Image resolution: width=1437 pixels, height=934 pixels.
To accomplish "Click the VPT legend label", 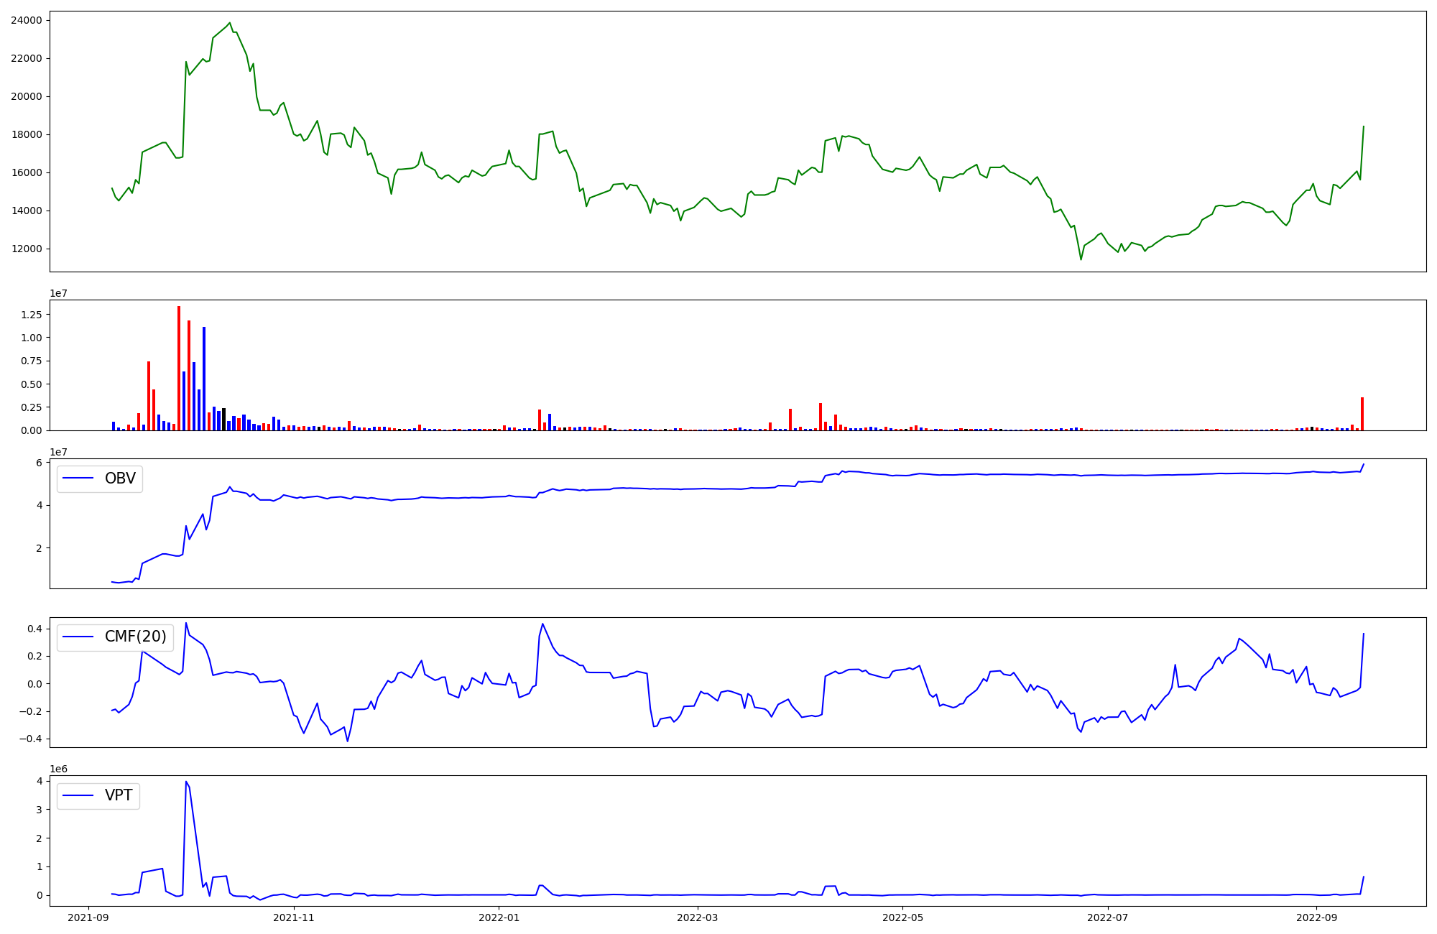I will (x=119, y=795).
